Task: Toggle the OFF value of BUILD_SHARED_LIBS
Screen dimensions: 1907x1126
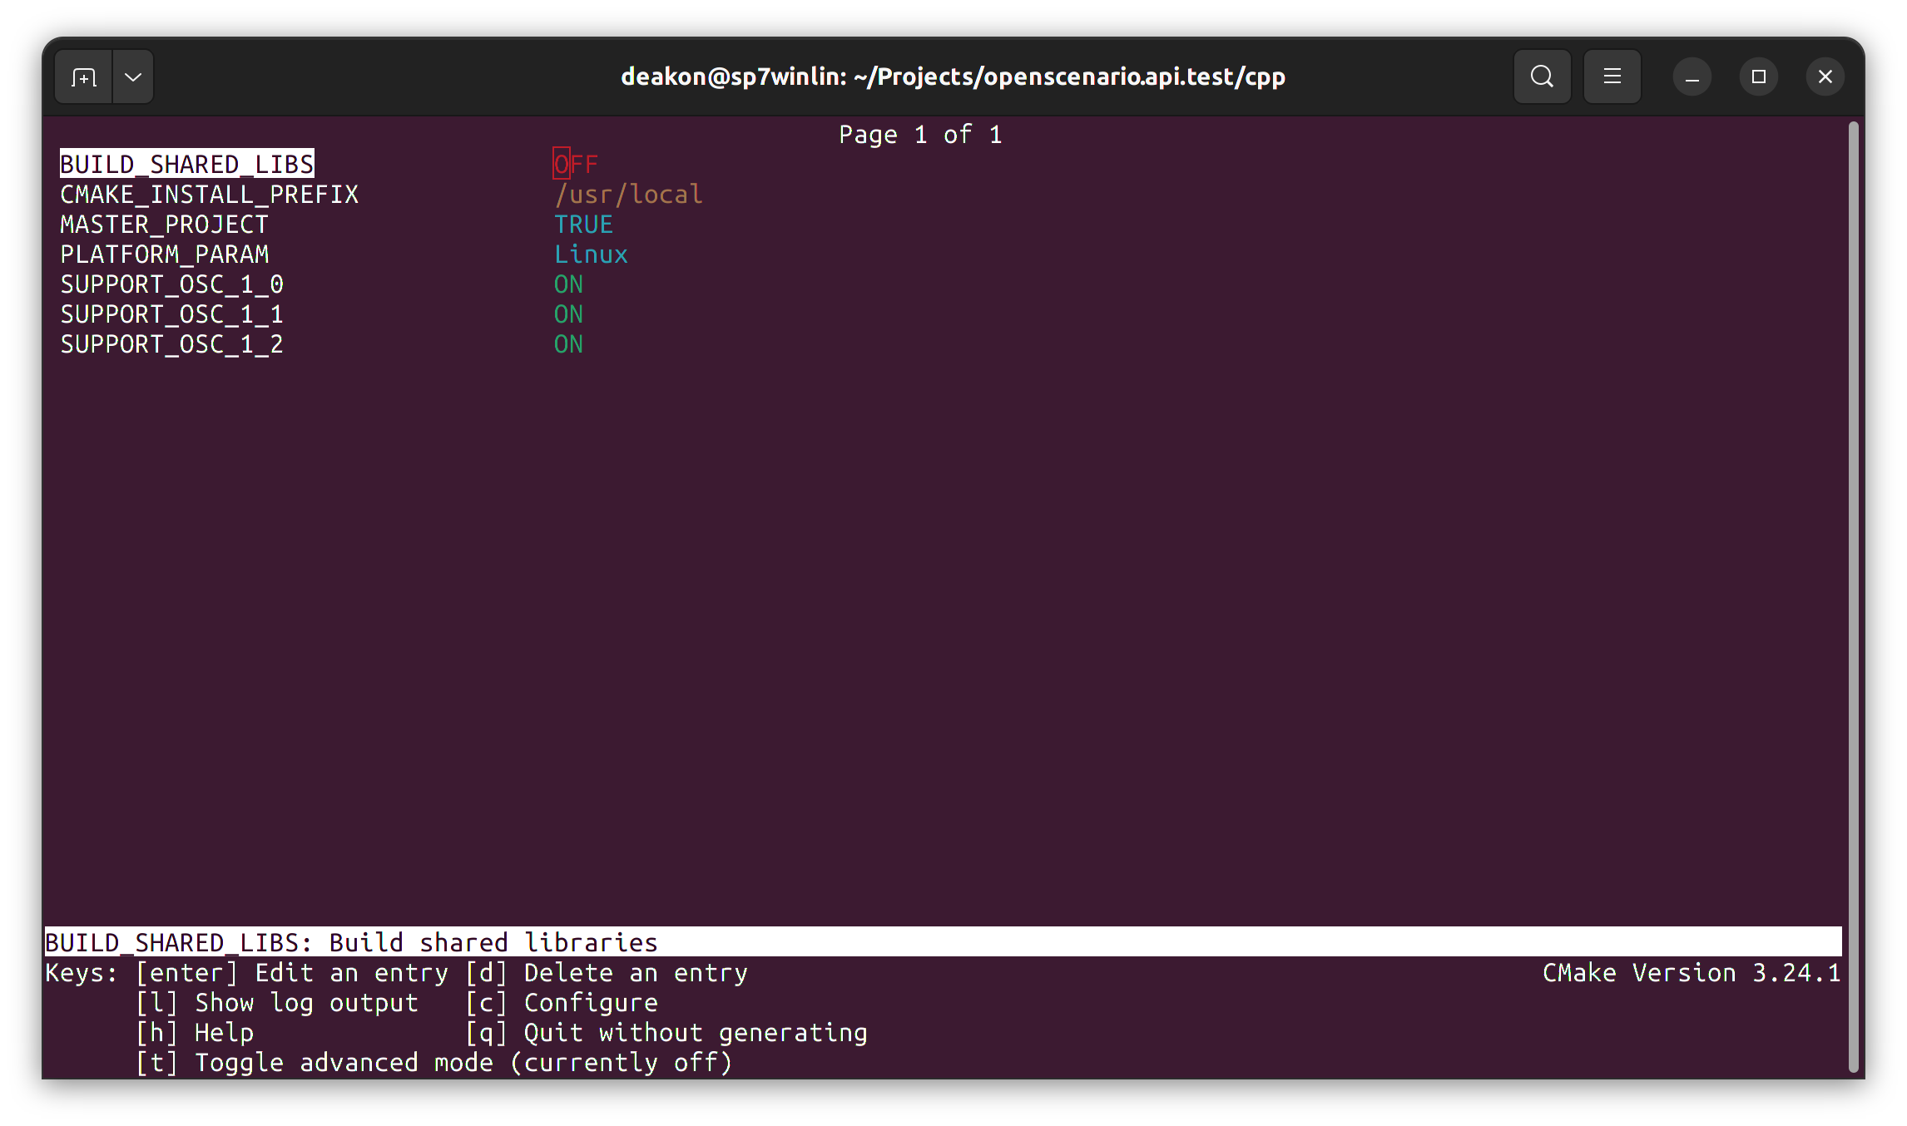Action: tap(576, 164)
